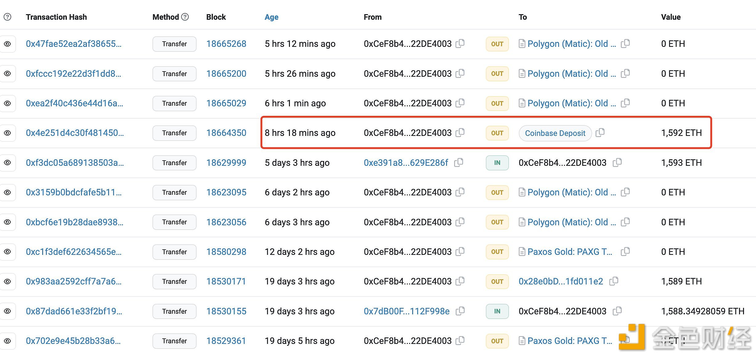Preview transaction 0xf3dc05a689138503a with eye icon
Screen dimensions: 756x355
coord(7,163)
